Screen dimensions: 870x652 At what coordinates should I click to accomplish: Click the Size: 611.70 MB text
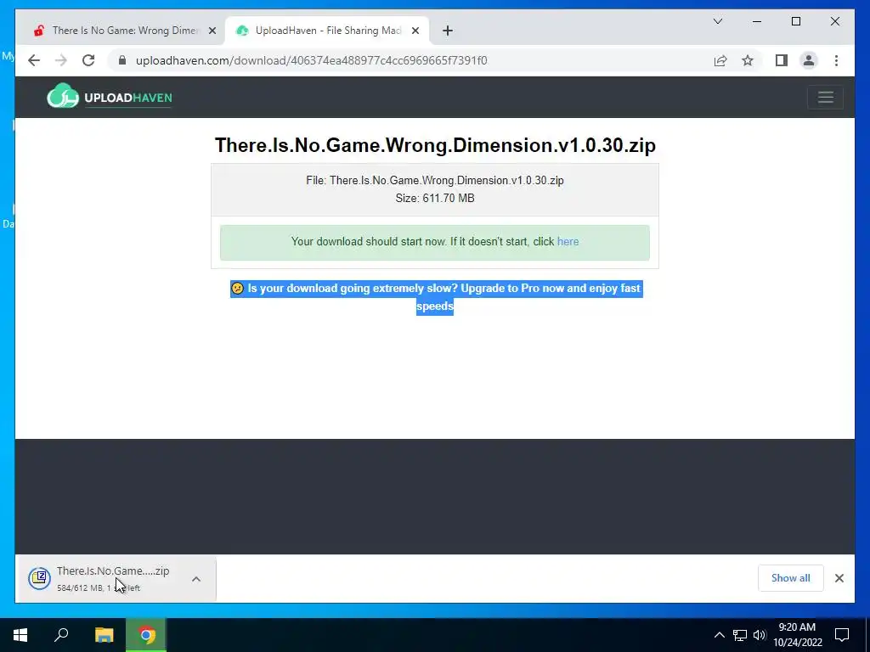pos(435,198)
